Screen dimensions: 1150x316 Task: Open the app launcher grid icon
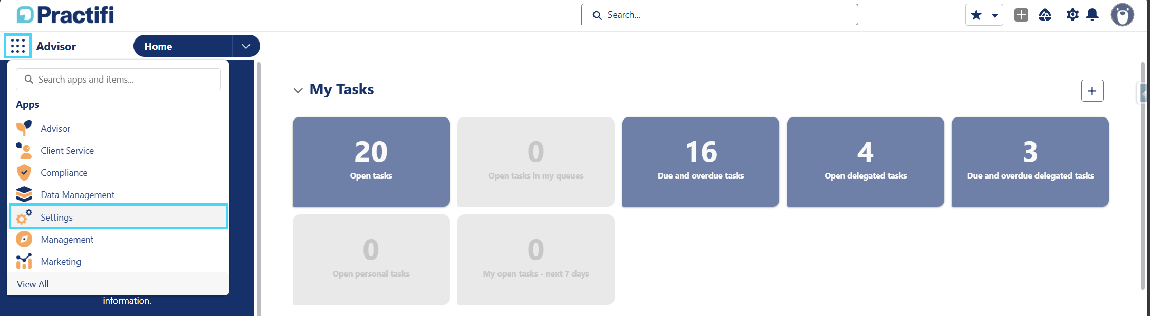point(18,46)
